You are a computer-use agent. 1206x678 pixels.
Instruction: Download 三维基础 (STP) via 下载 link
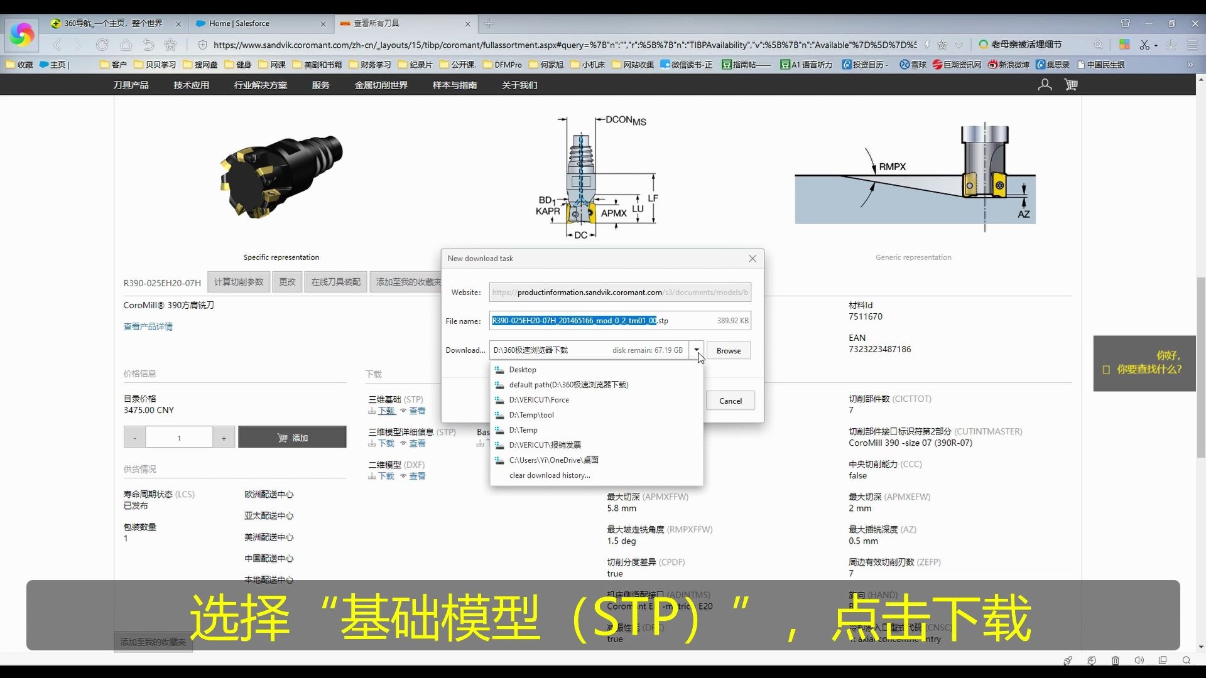pos(386,411)
